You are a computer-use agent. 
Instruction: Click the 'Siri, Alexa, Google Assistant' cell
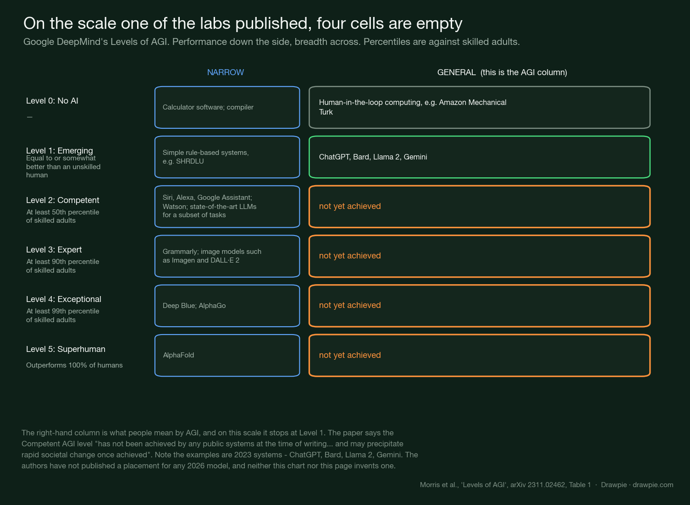(227, 206)
